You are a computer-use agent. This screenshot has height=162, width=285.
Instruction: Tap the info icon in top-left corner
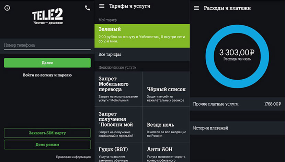point(7,8)
